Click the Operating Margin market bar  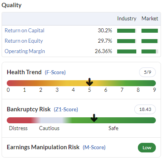coord(150,51)
